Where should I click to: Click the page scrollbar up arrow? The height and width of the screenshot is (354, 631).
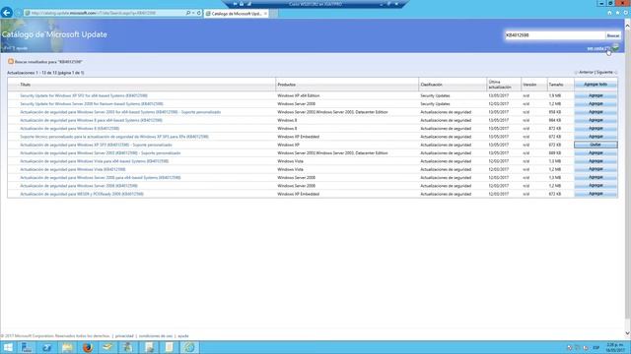(x=627, y=25)
